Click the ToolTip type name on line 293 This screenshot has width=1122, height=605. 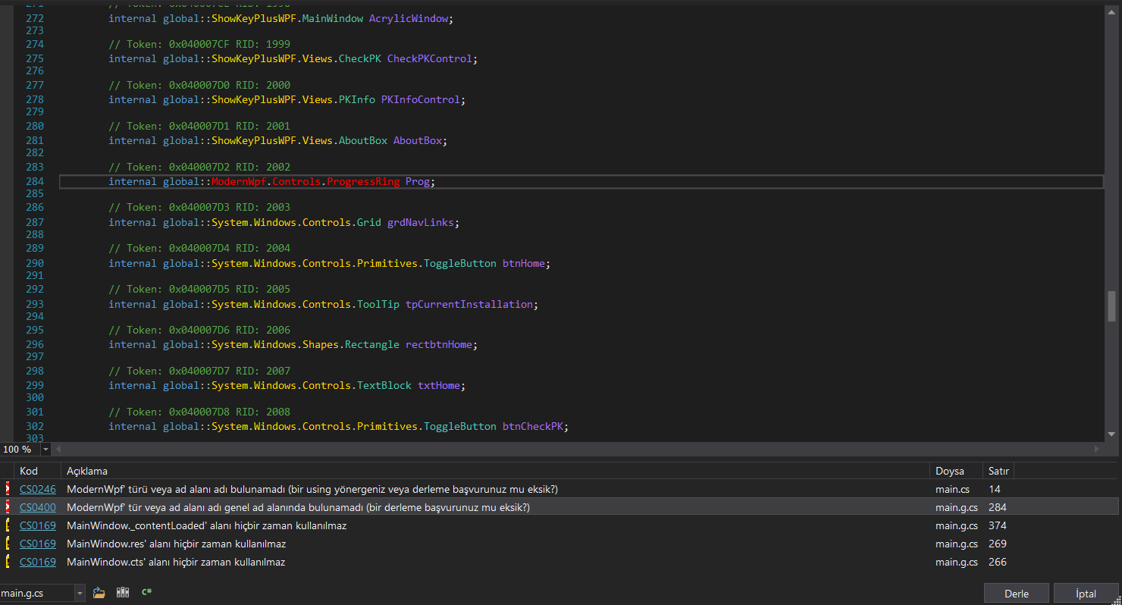click(378, 304)
